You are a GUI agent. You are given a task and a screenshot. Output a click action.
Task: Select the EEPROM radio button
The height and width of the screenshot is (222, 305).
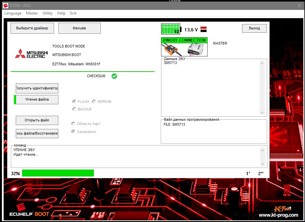94,102
